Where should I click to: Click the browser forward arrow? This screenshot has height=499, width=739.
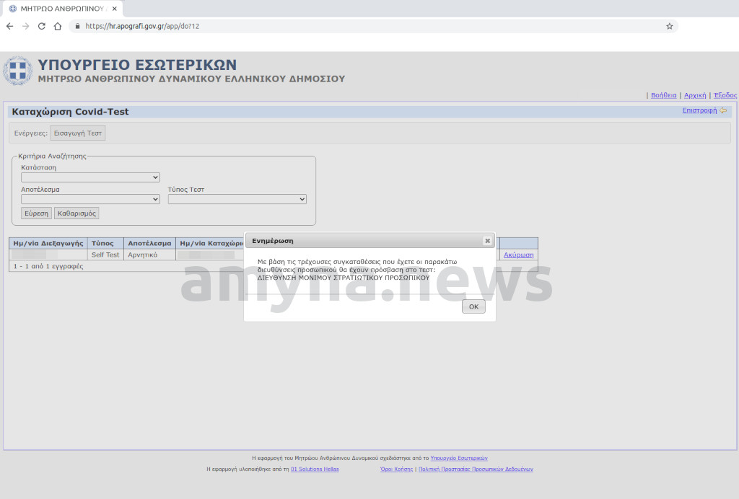[26, 27]
